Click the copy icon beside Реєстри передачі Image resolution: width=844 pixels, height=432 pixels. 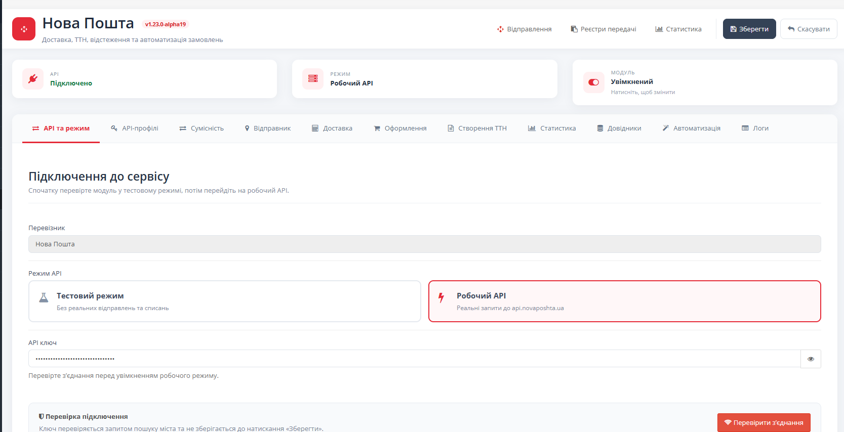coord(574,29)
